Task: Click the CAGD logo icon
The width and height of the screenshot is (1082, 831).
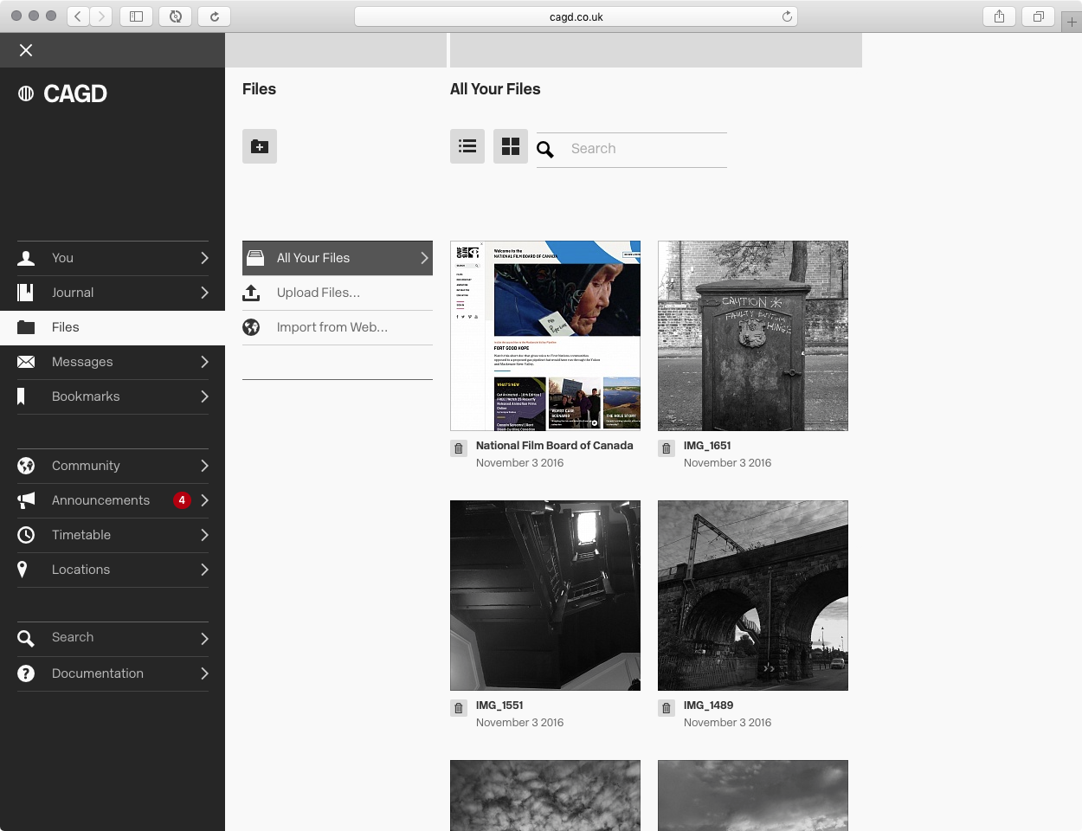Action: pyautogui.click(x=26, y=93)
